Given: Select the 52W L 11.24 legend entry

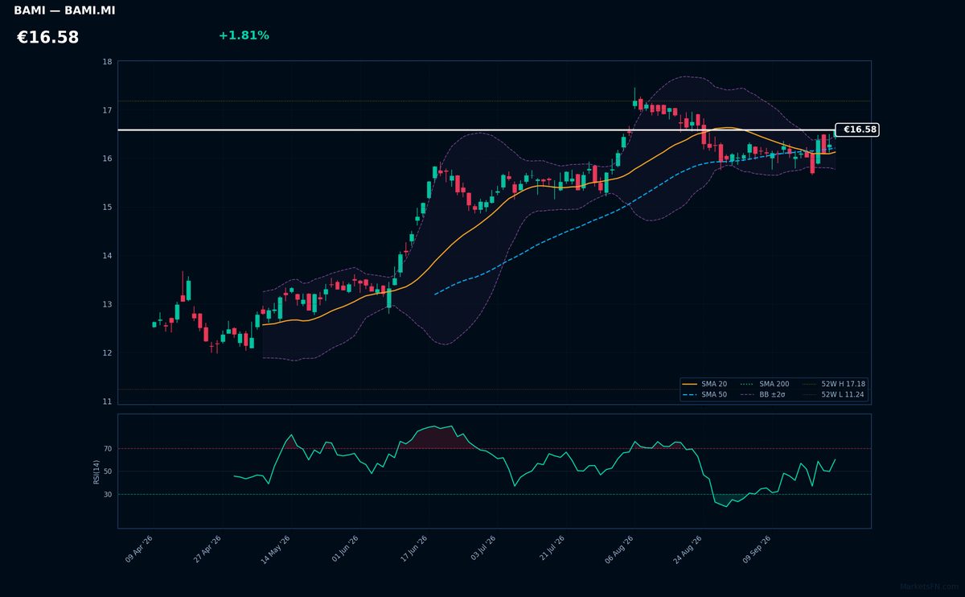Looking at the screenshot, I should [x=834, y=394].
